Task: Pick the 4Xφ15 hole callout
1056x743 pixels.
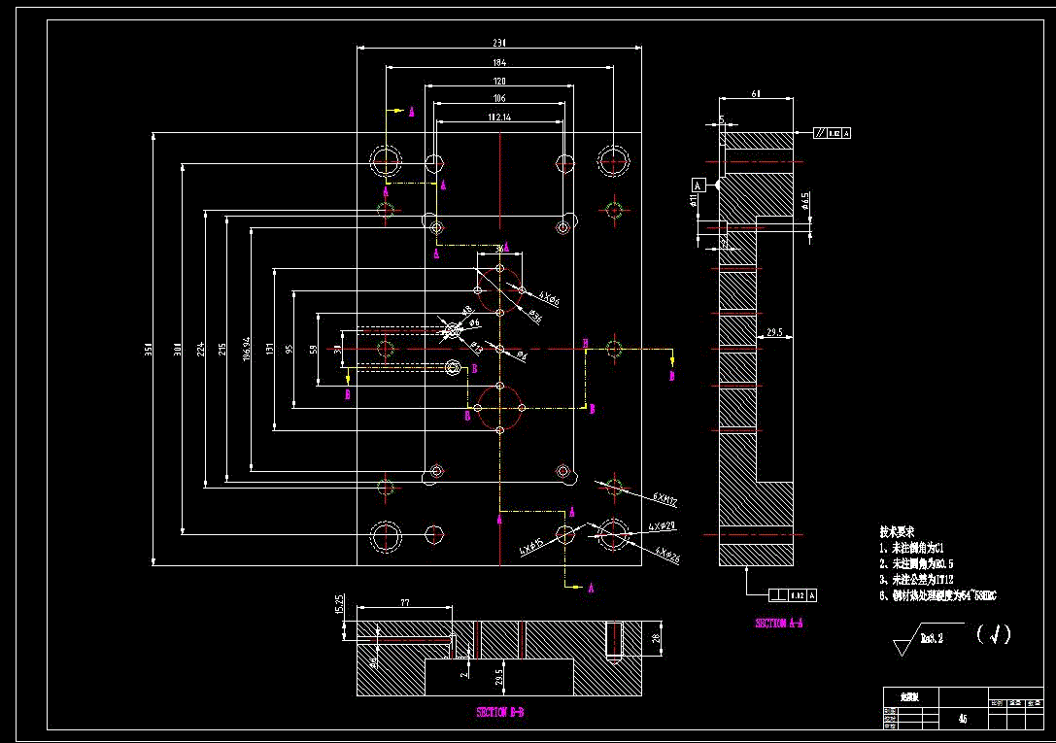Action: click(x=531, y=549)
